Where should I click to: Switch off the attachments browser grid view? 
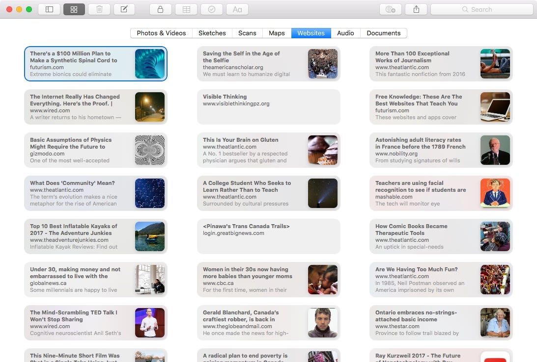[x=74, y=9]
